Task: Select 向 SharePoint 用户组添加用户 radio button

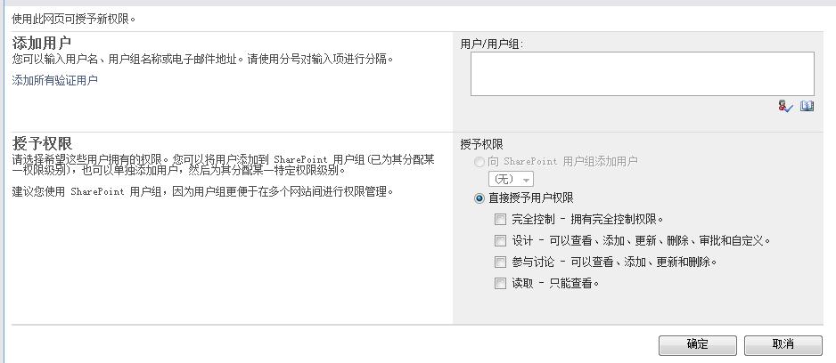Action: [x=479, y=161]
